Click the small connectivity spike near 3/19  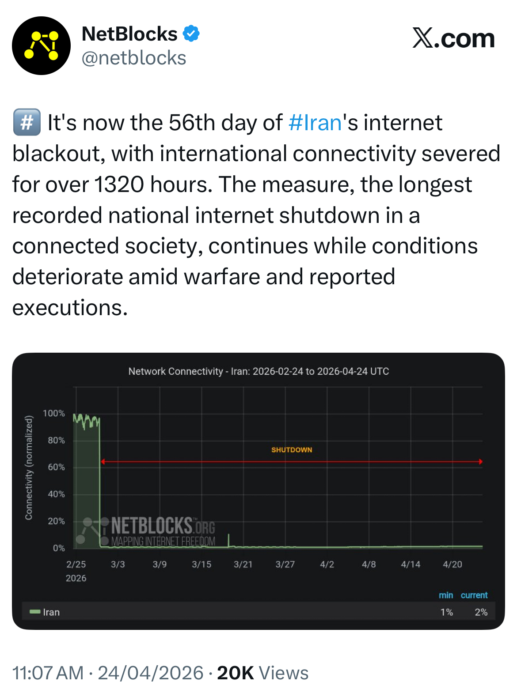coord(228,539)
